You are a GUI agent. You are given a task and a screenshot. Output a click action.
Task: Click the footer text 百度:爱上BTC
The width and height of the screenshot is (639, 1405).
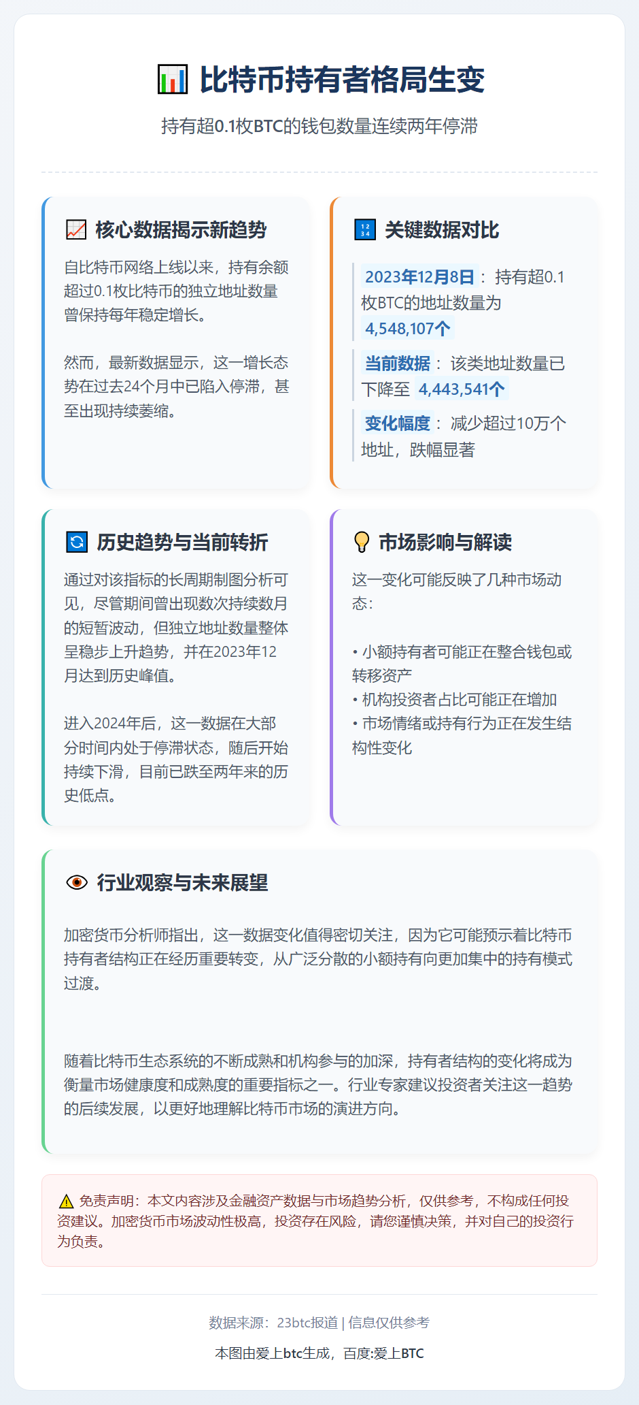pyautogui.click(x=383, y=1353)
